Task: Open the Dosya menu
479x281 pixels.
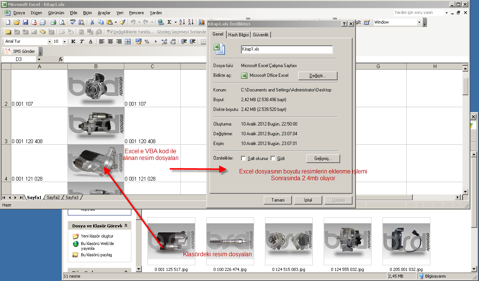Action: [x=19, y=13]
